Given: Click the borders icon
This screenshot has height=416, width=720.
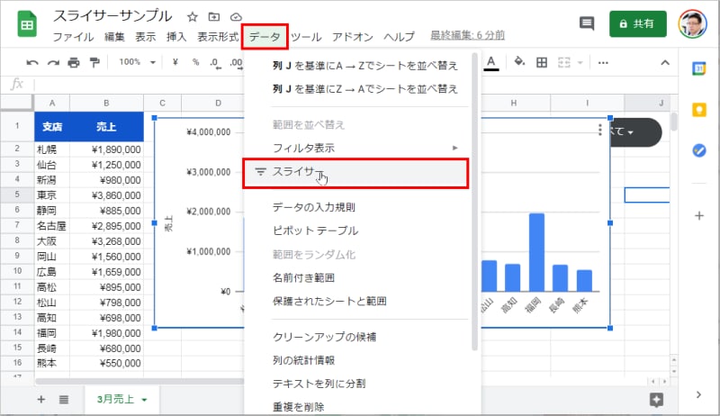Looking at the screenshot, I should coord(542,62).
